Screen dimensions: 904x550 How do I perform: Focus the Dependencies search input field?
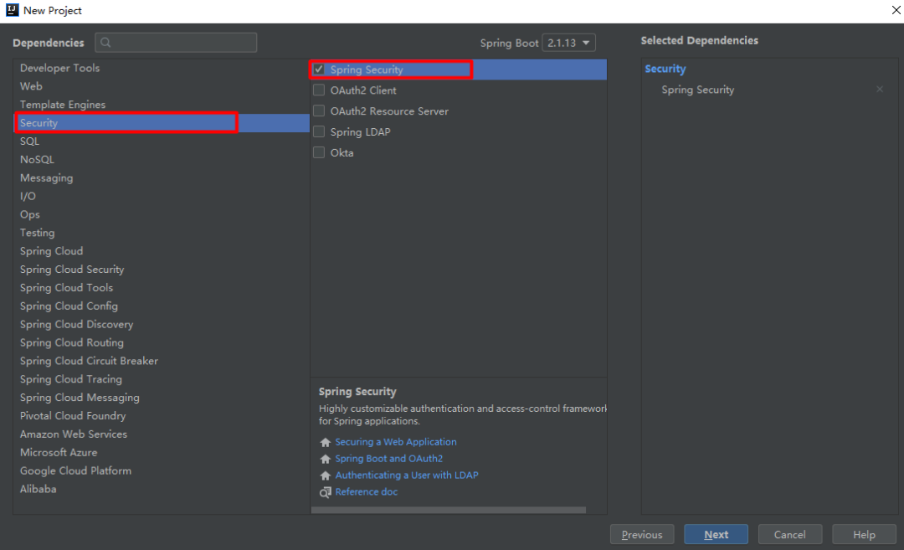(184, 43)
